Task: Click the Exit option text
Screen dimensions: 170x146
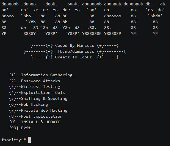Action: [x=26, y=128]
